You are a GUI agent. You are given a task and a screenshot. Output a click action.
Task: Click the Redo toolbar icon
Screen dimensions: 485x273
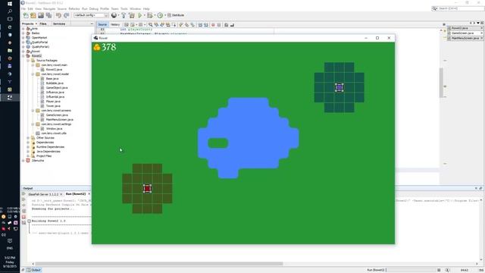66,15
